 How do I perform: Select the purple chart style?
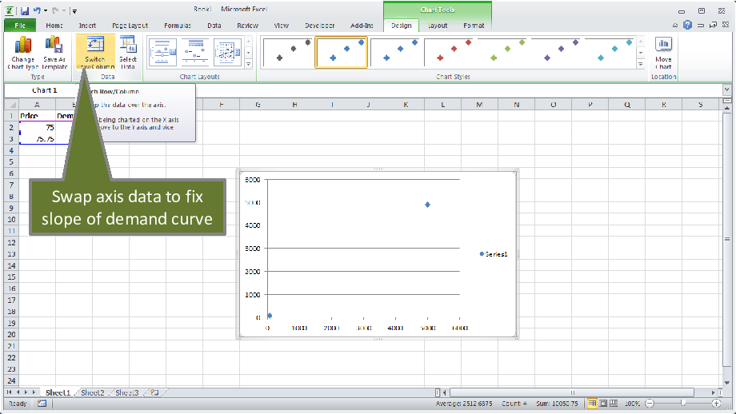558,52
